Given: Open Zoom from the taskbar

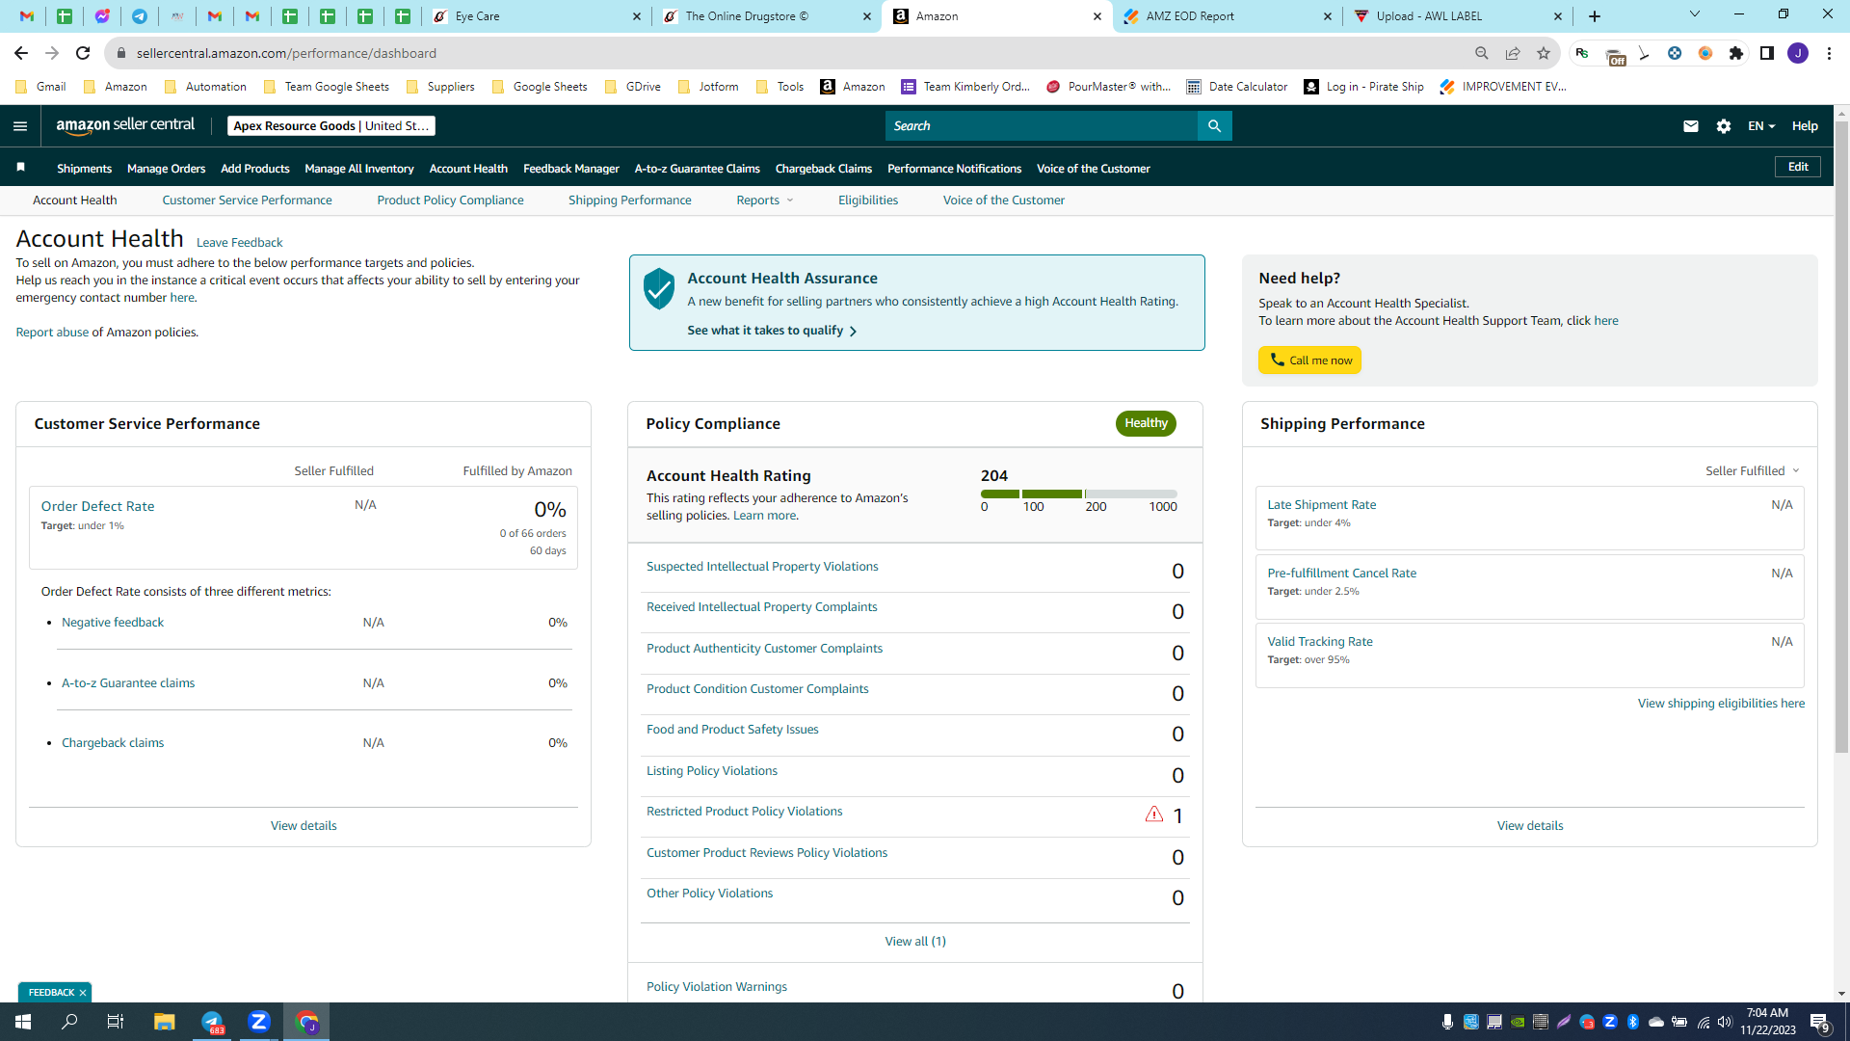Looking at the screenshot, I should [x=259, y=1022].
